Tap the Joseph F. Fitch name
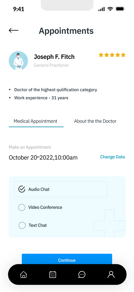134x292 pixels. (x=54, y=57)
